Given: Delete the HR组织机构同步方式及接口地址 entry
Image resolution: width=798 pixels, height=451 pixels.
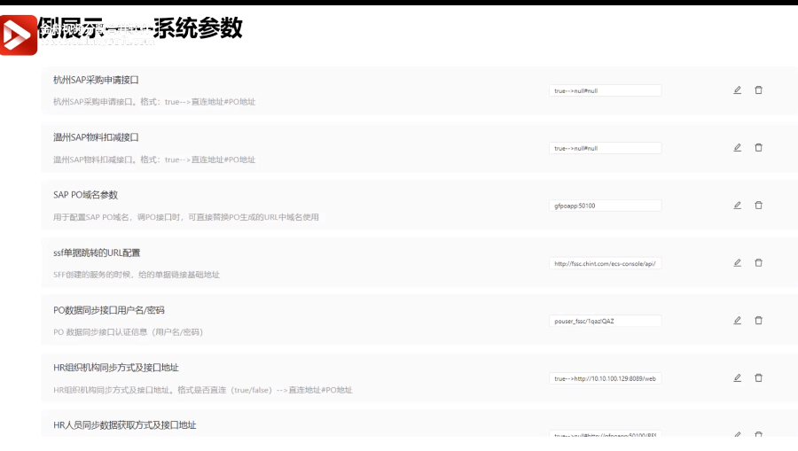Looking at the screenshot, I should pos(758,377).
